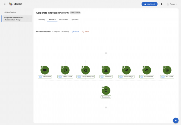
Task: Click the arXiv Search label
Action: coord(45,77)
